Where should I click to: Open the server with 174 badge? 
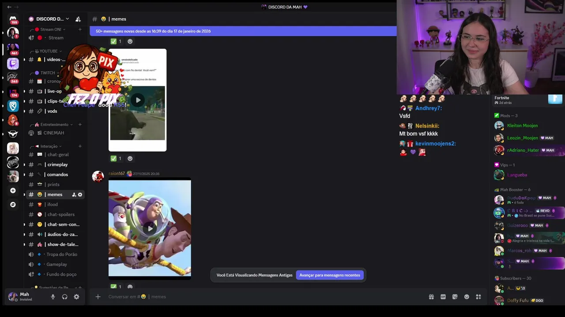tap(13, 92)
